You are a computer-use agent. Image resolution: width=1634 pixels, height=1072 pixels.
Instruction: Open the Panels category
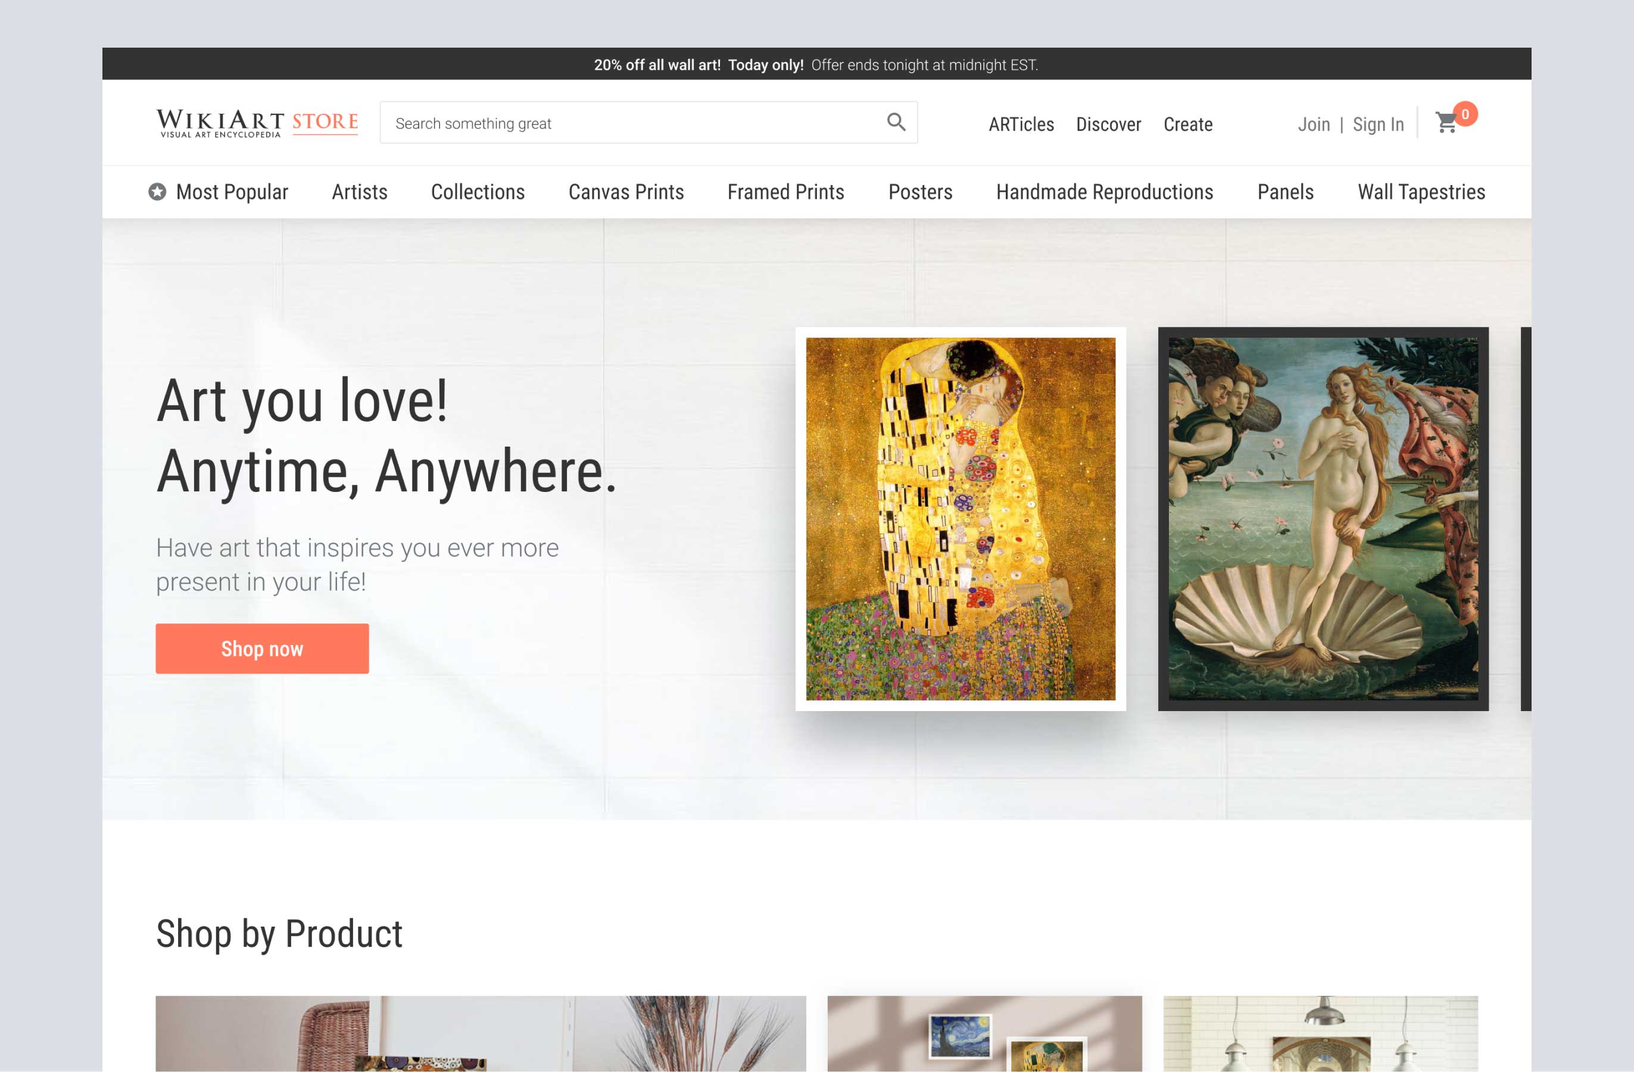tap(1285, 192)
